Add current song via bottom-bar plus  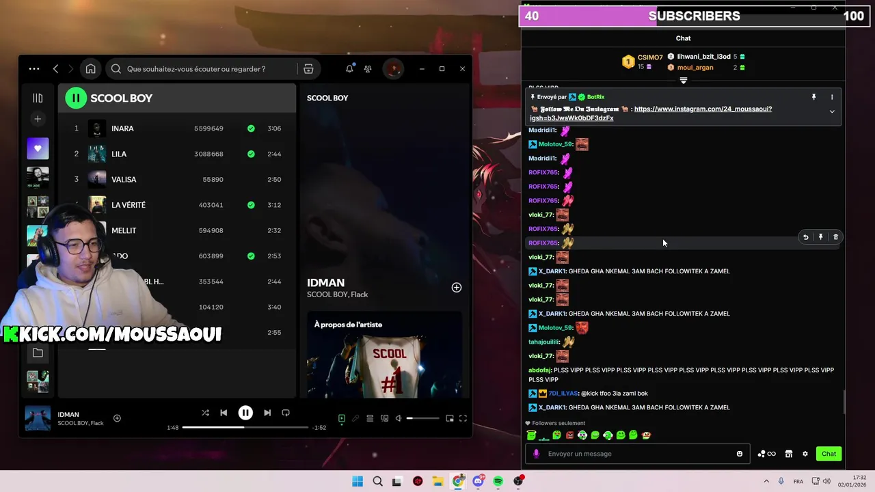click(x=117, y=418)
